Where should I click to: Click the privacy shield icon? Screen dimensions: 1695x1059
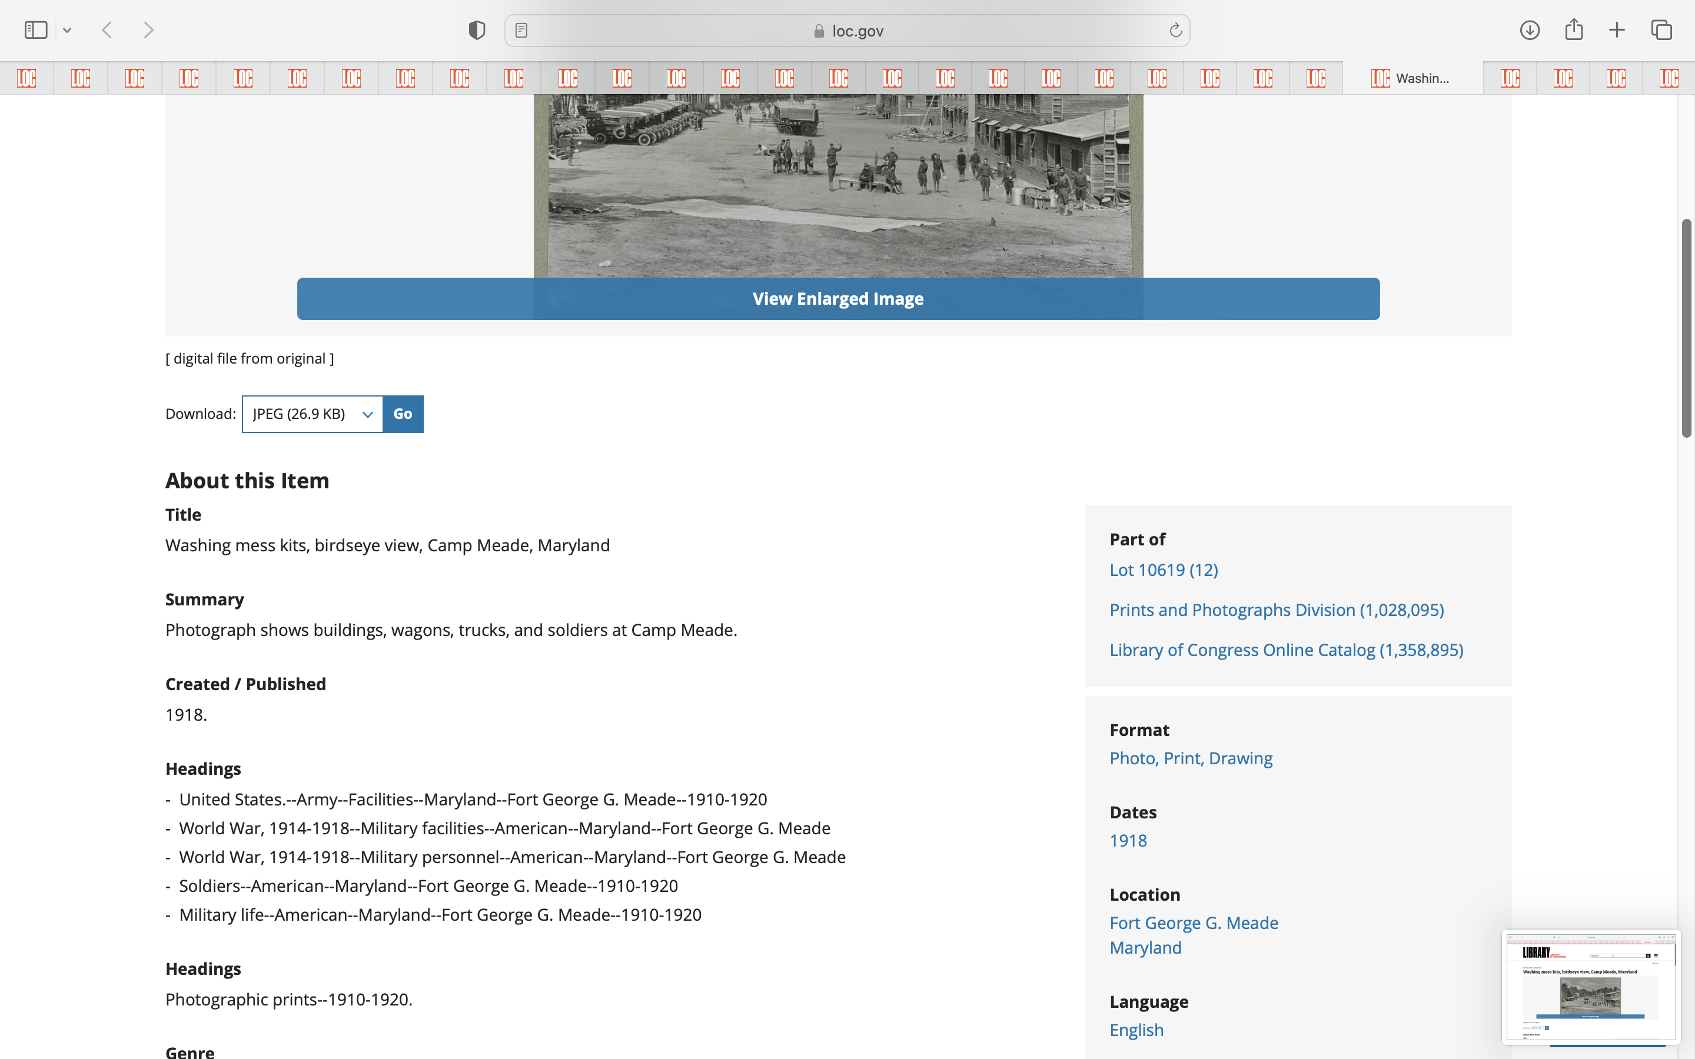477,30
